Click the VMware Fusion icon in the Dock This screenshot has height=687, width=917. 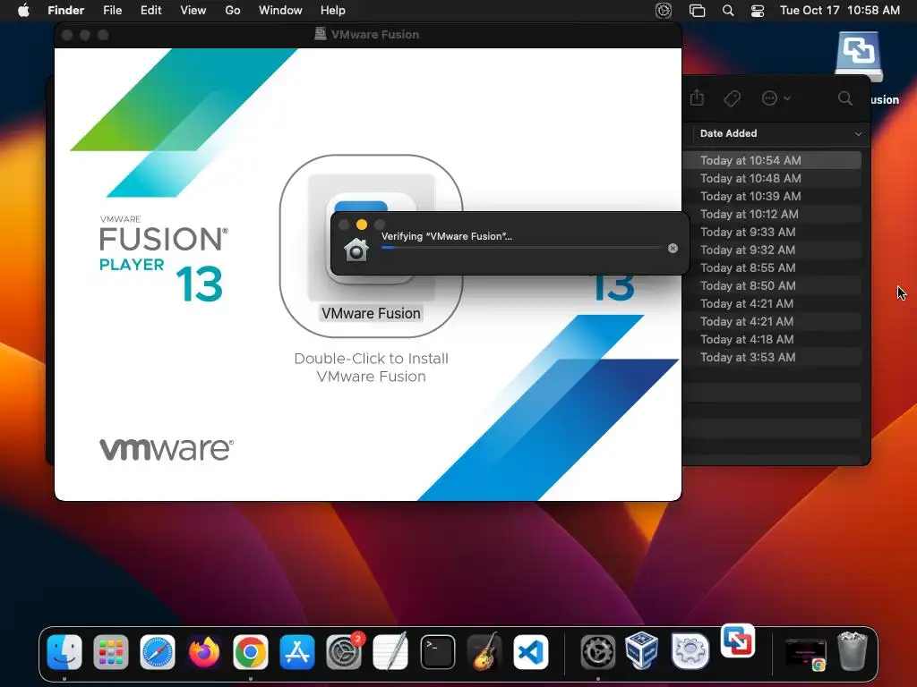point(738,640)
